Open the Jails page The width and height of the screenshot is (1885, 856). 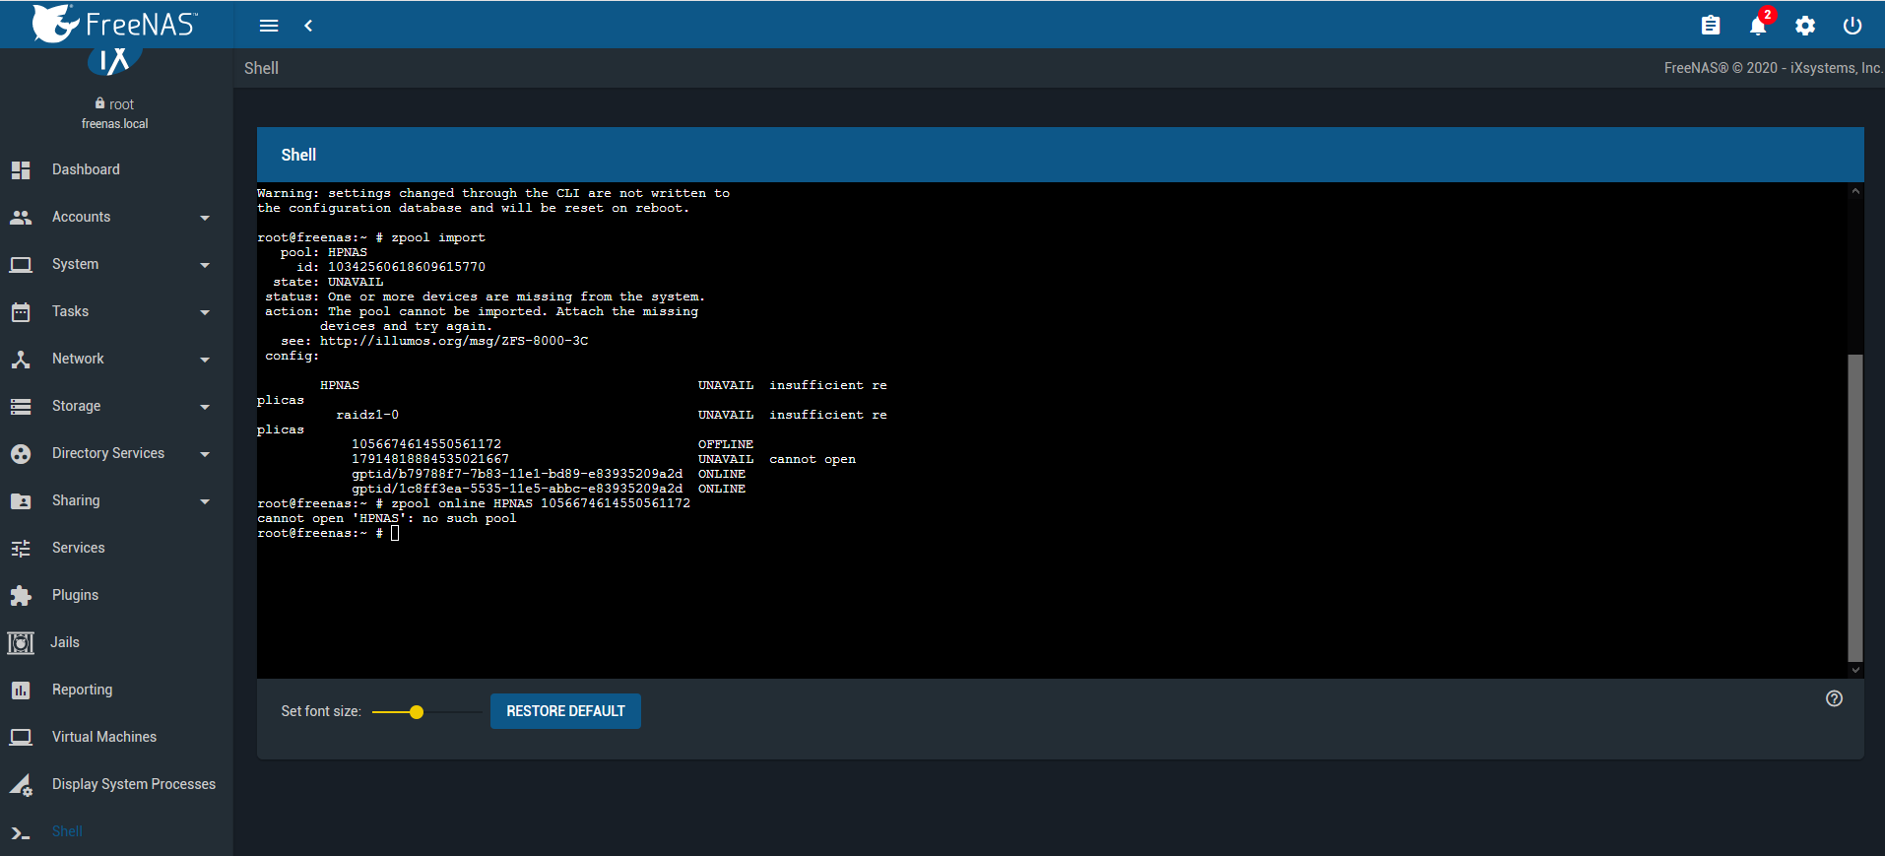65,642
